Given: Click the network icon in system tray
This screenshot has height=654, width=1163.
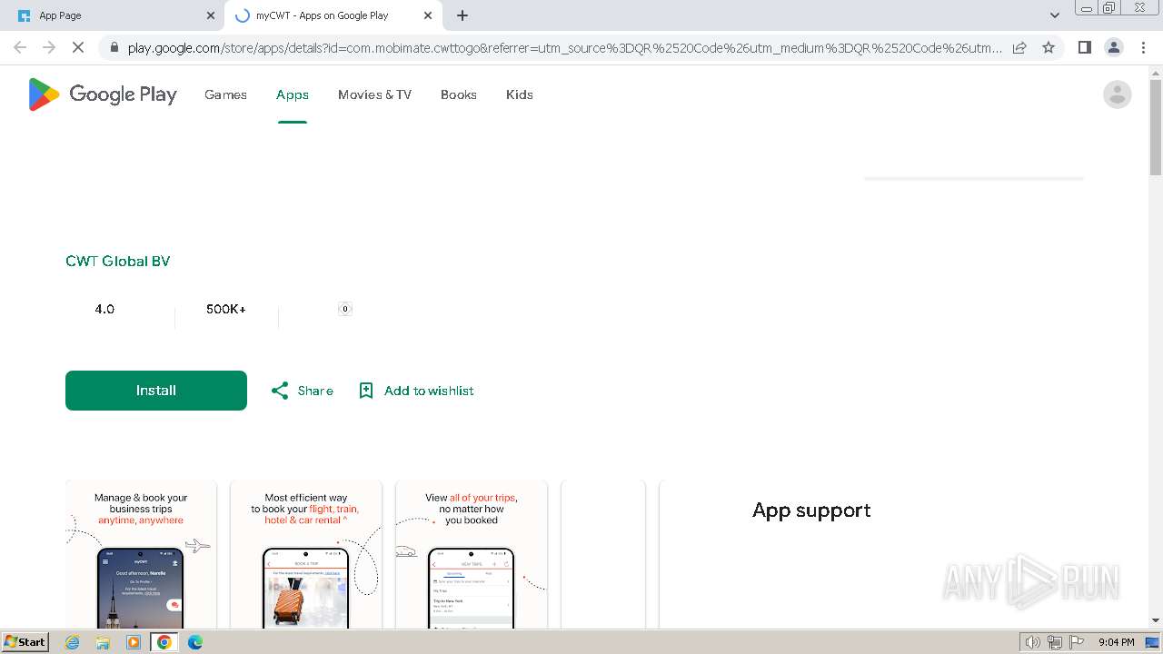Looking at the screenshot, I should click(x=1055, y=642).
